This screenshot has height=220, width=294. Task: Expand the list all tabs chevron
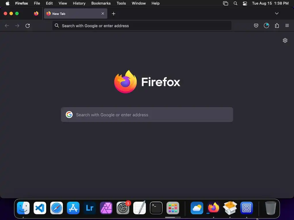click(277, 13)
